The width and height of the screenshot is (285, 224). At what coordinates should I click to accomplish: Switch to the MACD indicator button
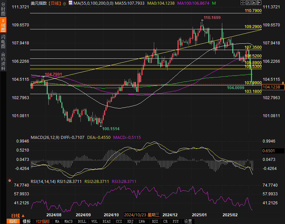tap(68, 221)
